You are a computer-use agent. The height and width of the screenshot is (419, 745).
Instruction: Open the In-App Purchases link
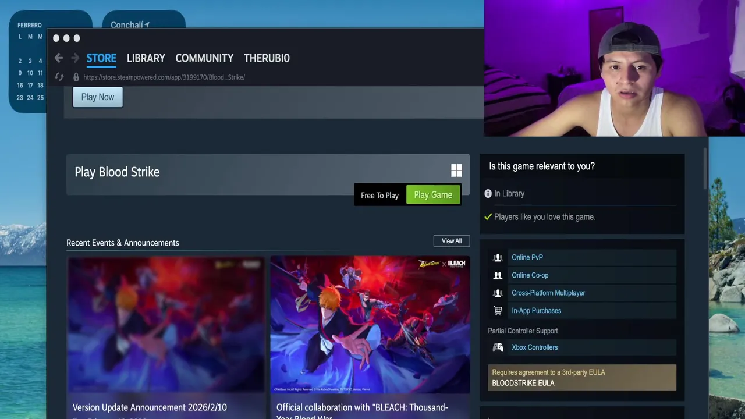point(536,311)
